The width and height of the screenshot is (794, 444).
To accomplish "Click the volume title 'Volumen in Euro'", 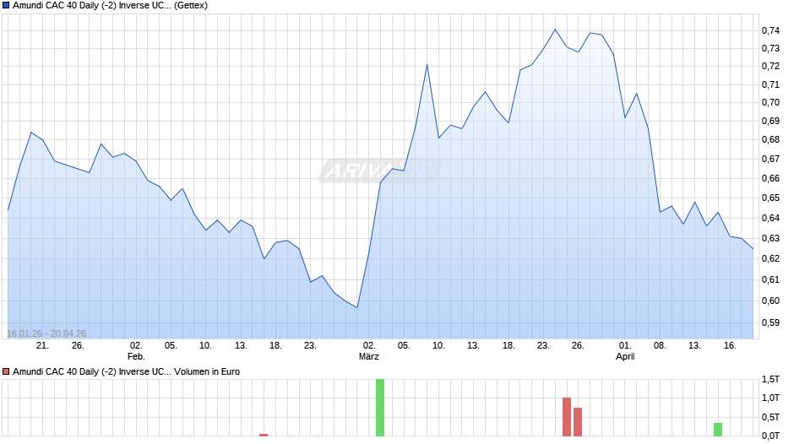I will pyautogui.click(x=207, y=371).
